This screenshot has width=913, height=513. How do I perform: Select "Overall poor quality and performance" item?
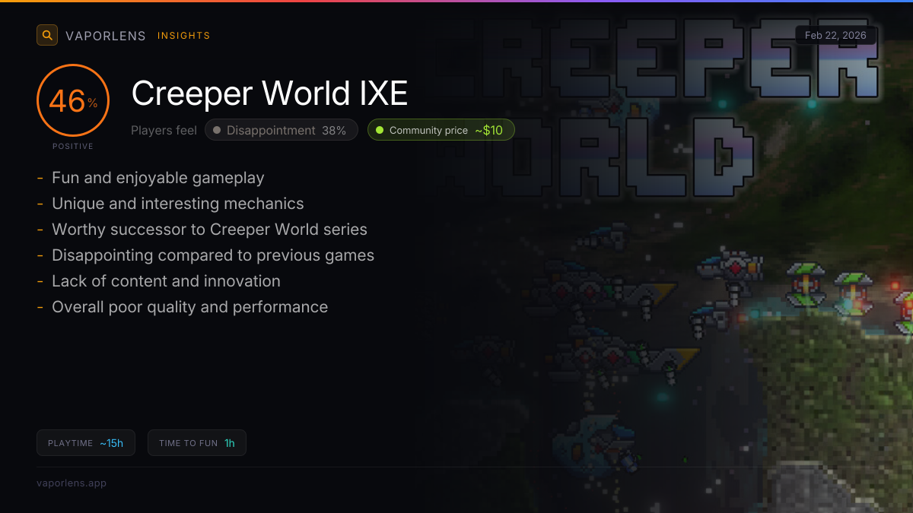tap(189, 307)
